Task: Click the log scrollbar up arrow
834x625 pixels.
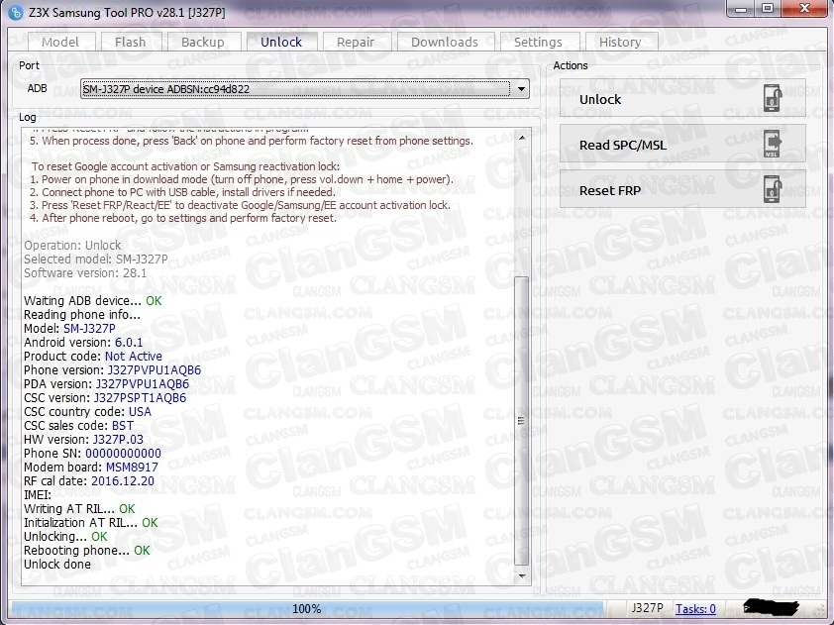Action: pyautogui.click(x=522, y=138)
